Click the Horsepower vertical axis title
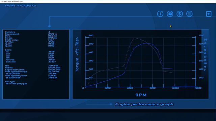Screen dimensions: 216x121 click(x=205, y=55)
